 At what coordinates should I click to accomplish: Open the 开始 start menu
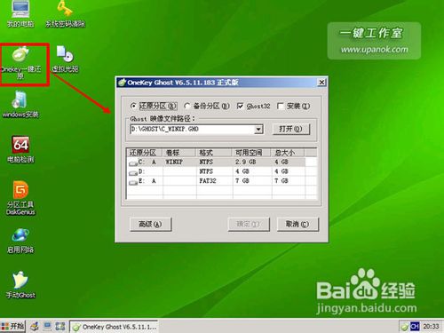[x=12, y=326]
